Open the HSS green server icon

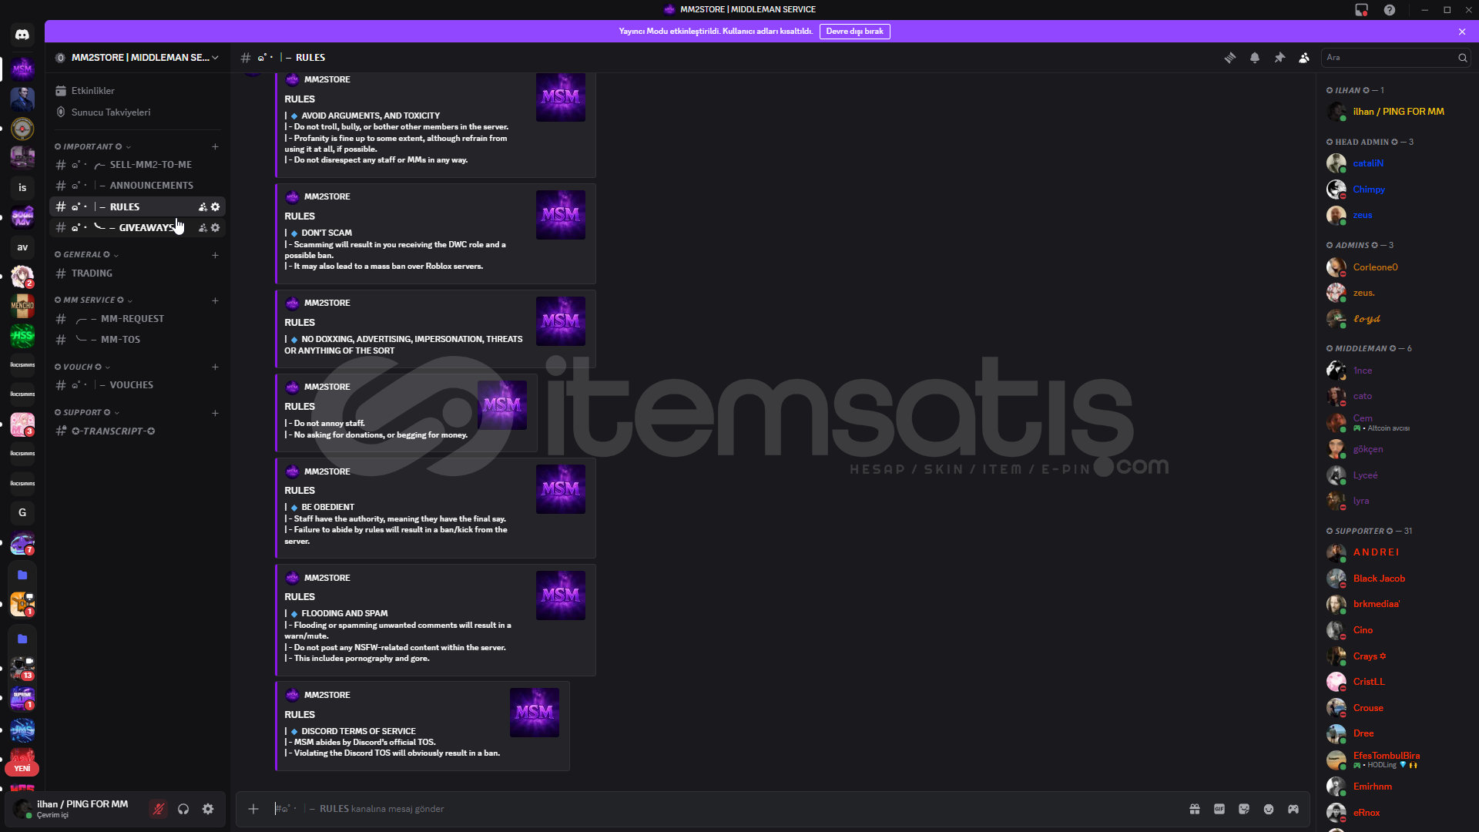[22, 335]
